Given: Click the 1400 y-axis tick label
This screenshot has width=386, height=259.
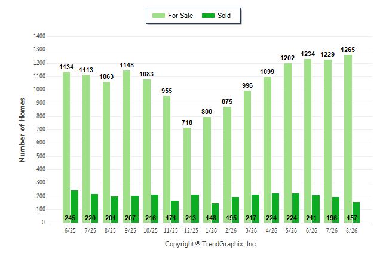Looking at the screenshot, I should point(39,36).
